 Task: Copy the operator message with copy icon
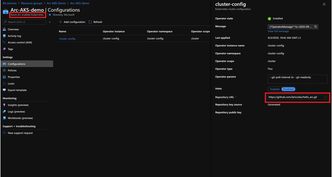click(315, 27)
